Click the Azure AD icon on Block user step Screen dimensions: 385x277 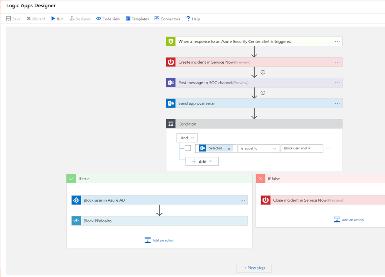pyautogui.click(x=76, y=200)
